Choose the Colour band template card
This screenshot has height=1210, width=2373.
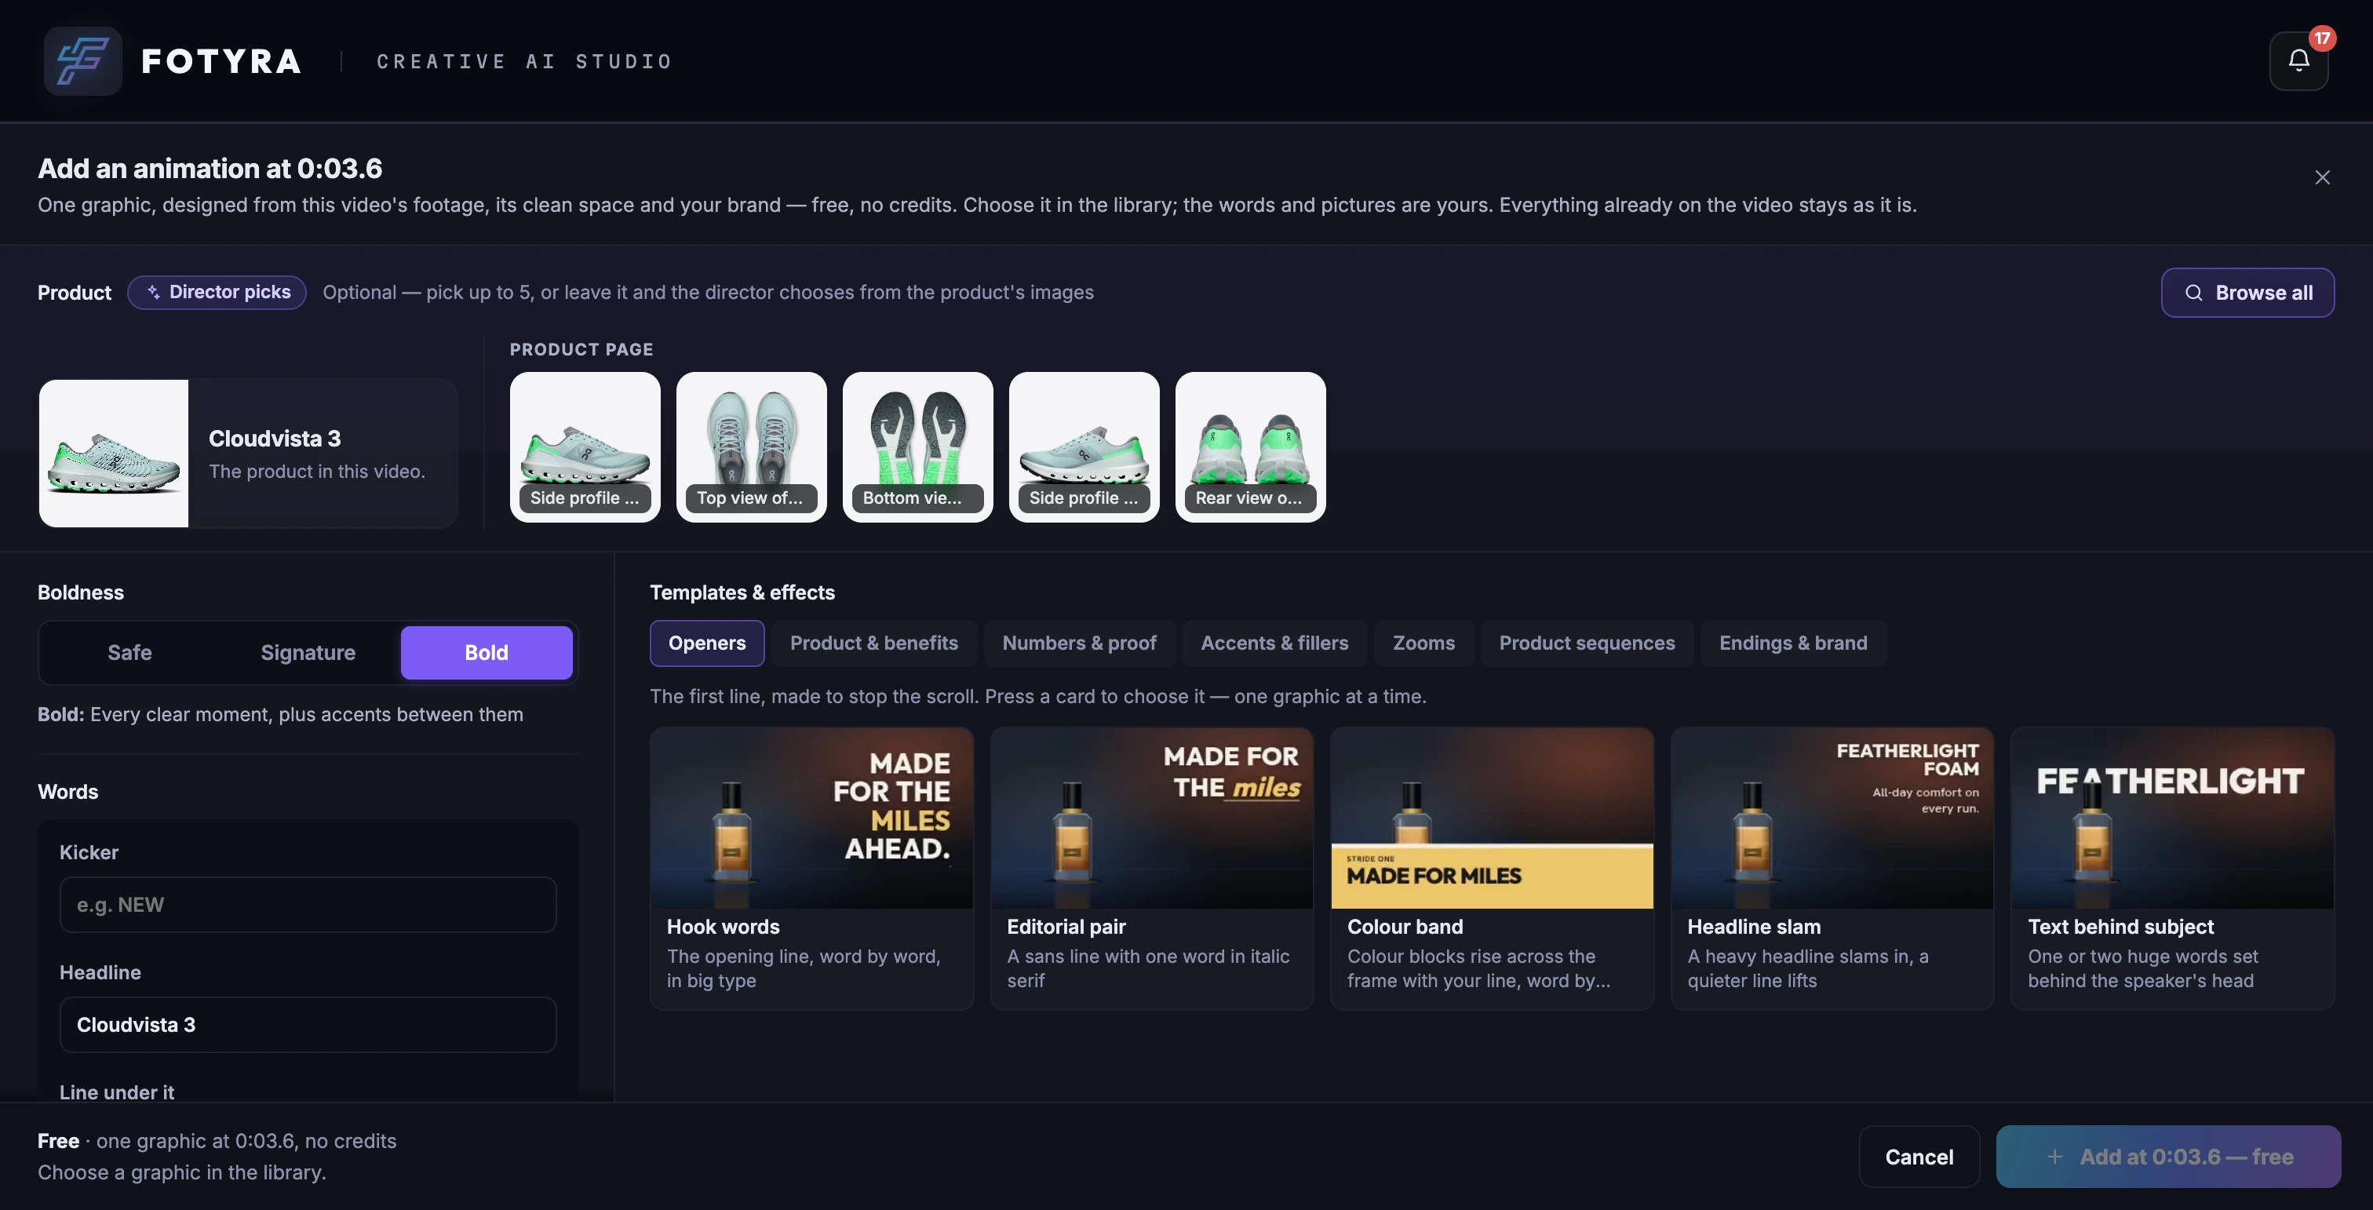tap(1492, 869)
